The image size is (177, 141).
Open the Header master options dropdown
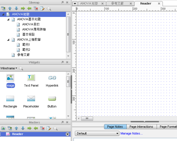(x=68, y=134)
